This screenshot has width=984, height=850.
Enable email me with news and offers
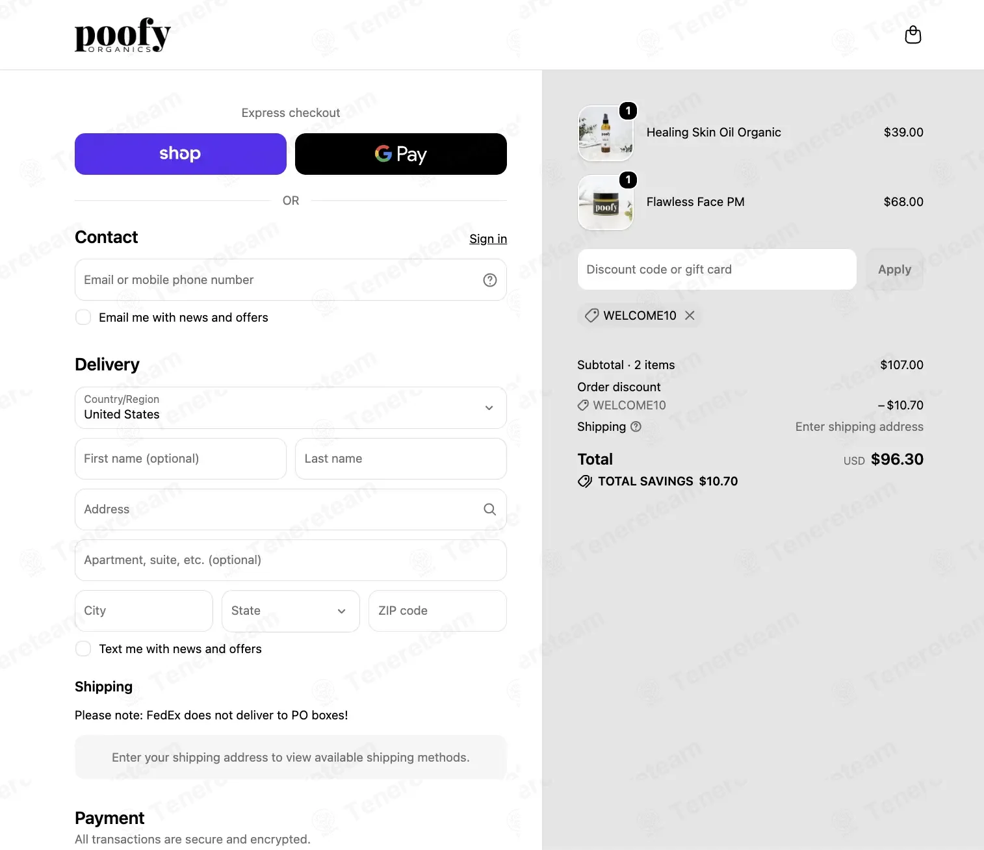coord(83,317)
